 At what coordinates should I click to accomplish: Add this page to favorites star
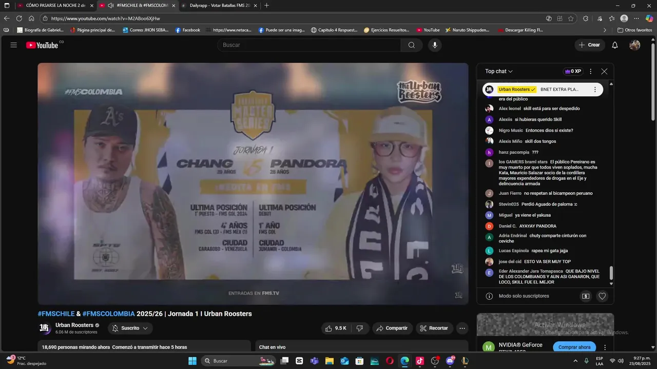click(x=571, y=18)
